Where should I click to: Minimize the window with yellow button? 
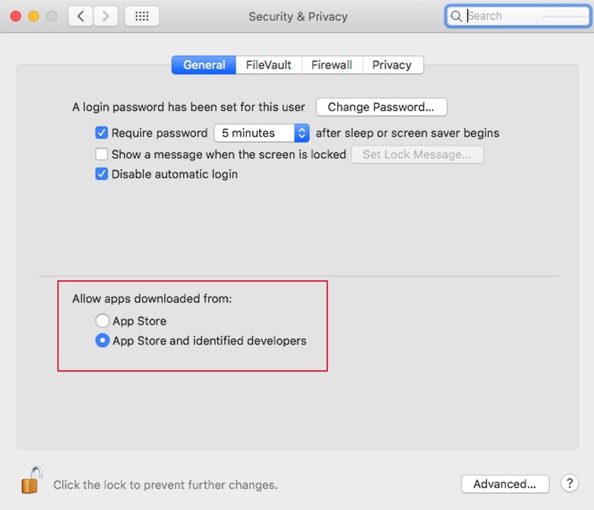(33, 16)
